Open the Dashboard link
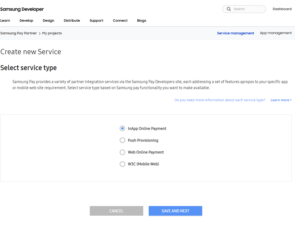Image resolution: width=295 pixels, height=233 pixels. point(282,9)
